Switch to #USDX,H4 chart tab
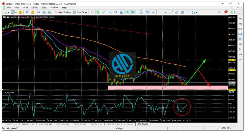 tap(129, 124)
